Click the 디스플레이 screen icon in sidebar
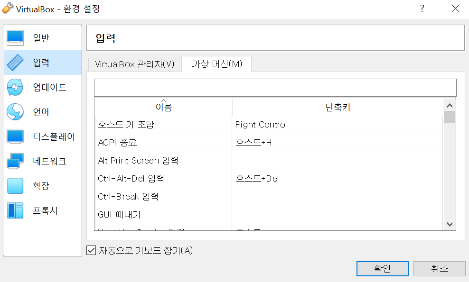The width and height of the screenshot is (469, 282). [15, 136]
